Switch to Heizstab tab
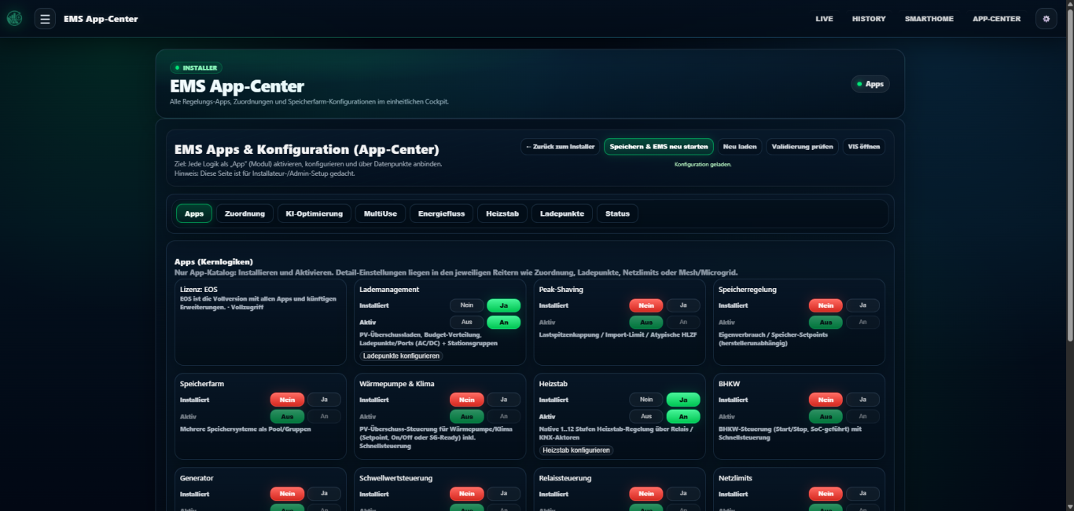1074x511 pixels. (x=502, y=214)
